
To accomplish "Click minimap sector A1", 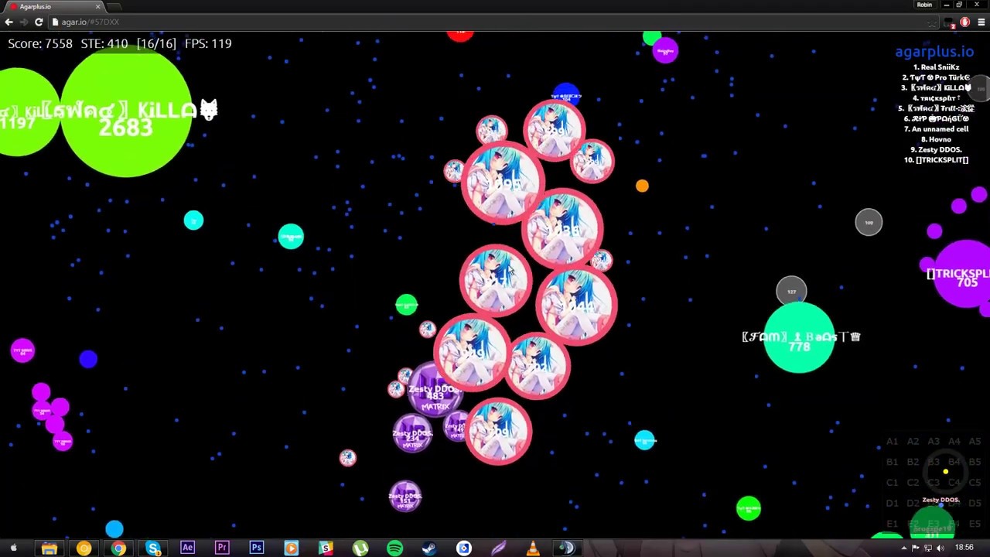I will click(x=892, y=441).
